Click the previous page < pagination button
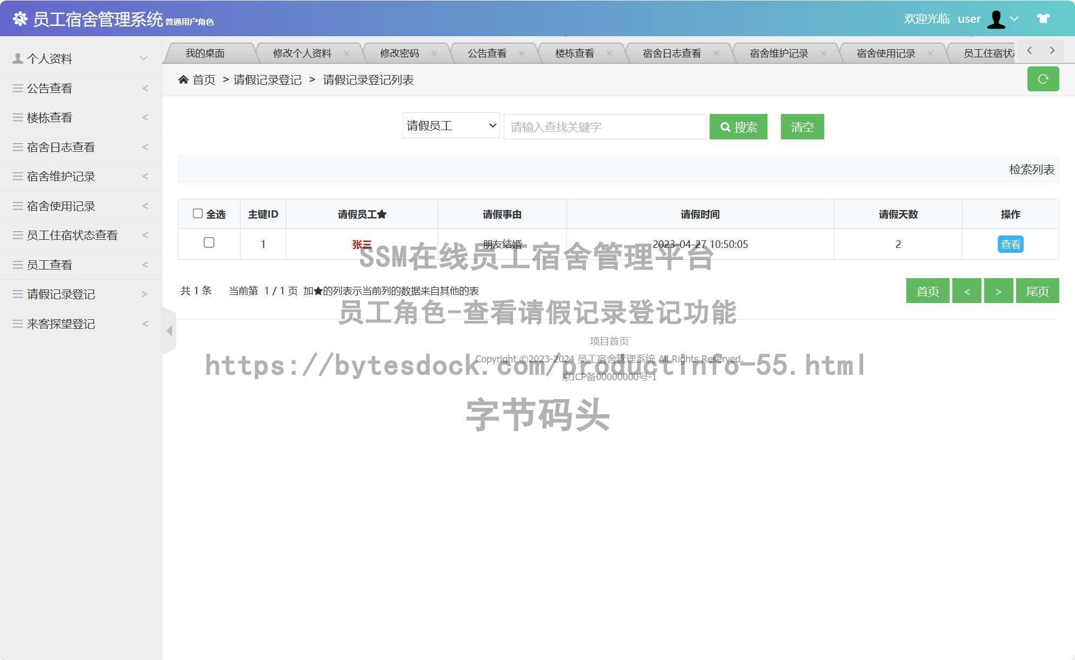 [x=966, y=291]
